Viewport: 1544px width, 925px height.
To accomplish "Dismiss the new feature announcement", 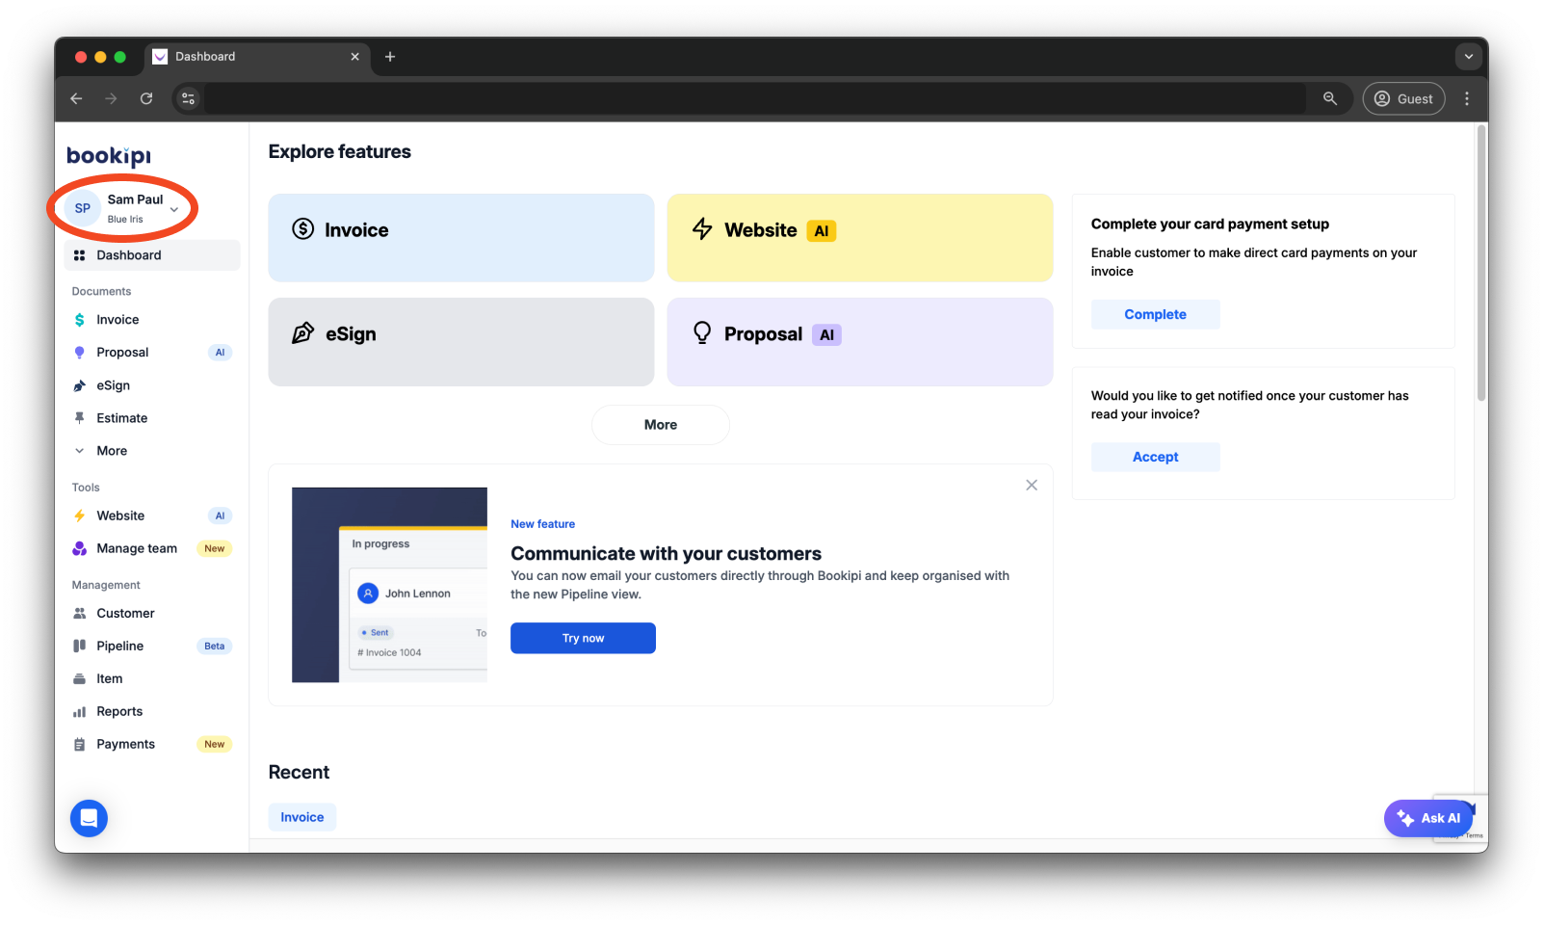I will [1031, 485].
